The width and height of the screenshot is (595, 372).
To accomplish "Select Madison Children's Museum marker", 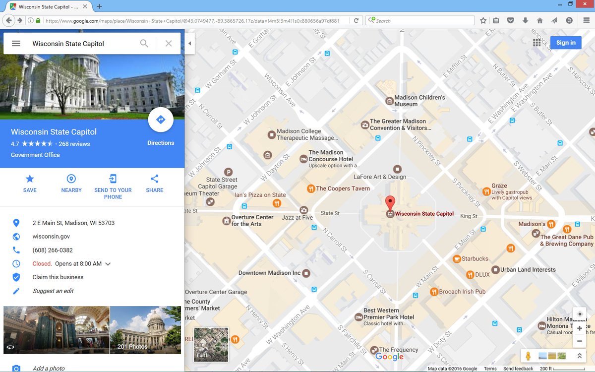I will click(x=390, y=101).
